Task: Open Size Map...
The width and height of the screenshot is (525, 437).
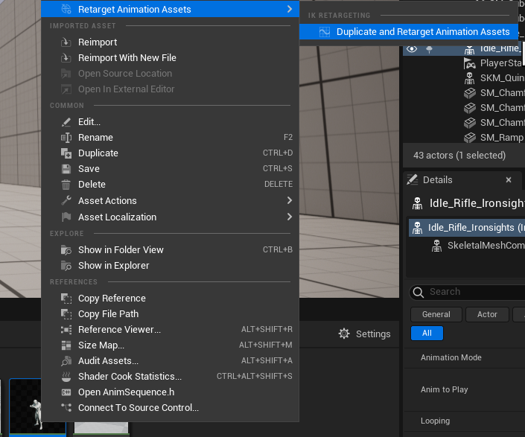Action: tap(170, 345)
